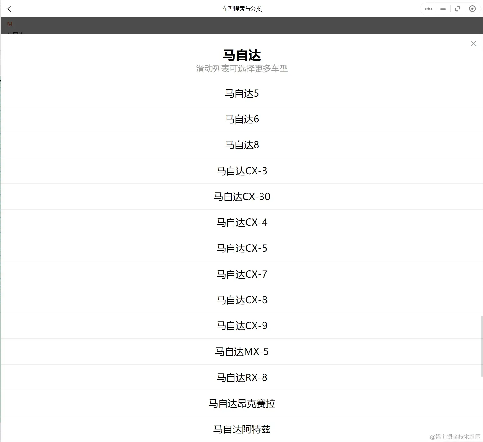Select 马自达5 from the list
The image size is (483, 442).
pyautogui.click(x=242, y=93)
